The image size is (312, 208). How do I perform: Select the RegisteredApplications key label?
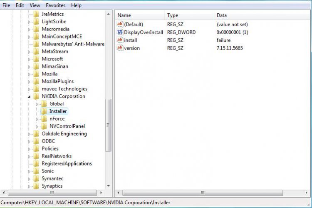click(67, 163)
